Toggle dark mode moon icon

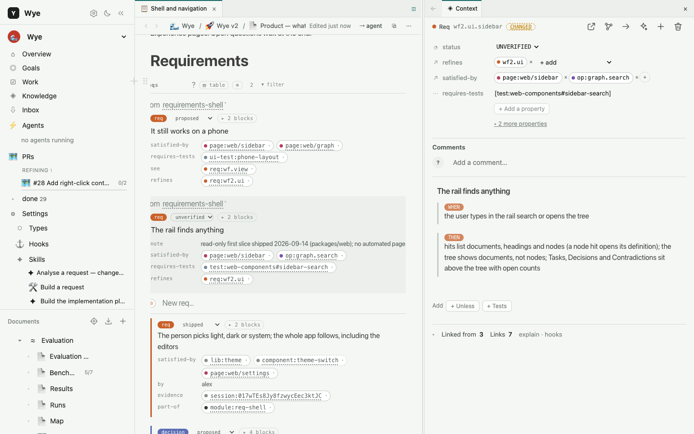(x=107, y=14)
